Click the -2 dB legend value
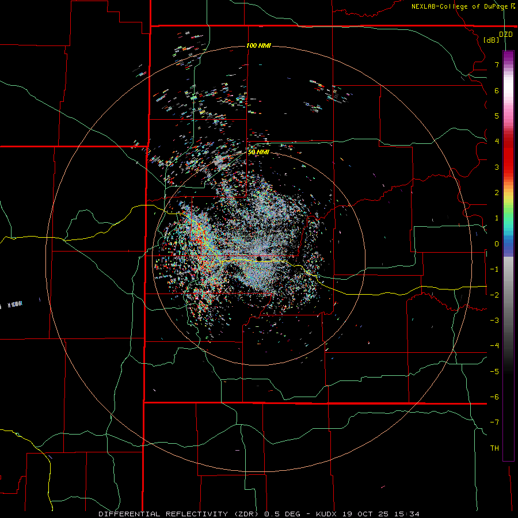Image resolution: width=518 pixels, height=518 pixels. click(x=494, y=295)
